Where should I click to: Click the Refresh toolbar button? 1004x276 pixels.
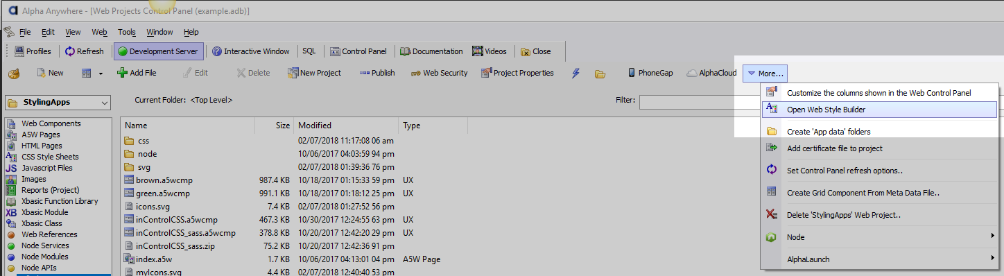[x=85, y=51]
